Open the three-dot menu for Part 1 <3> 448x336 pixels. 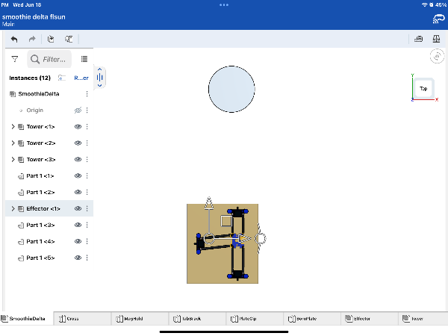click(x=87, y=225)
